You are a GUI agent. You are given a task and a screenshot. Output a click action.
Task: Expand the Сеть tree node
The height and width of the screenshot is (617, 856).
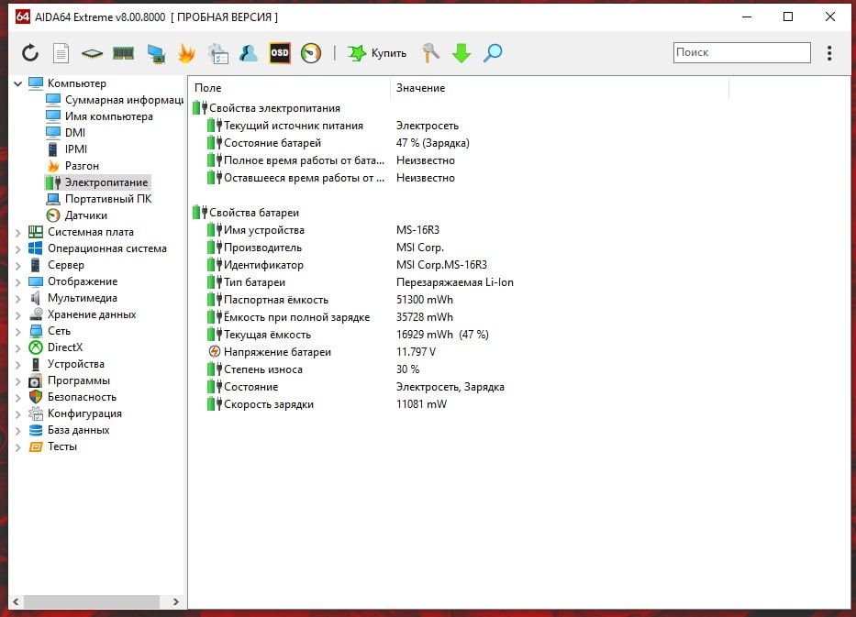(x=17, y=331)
